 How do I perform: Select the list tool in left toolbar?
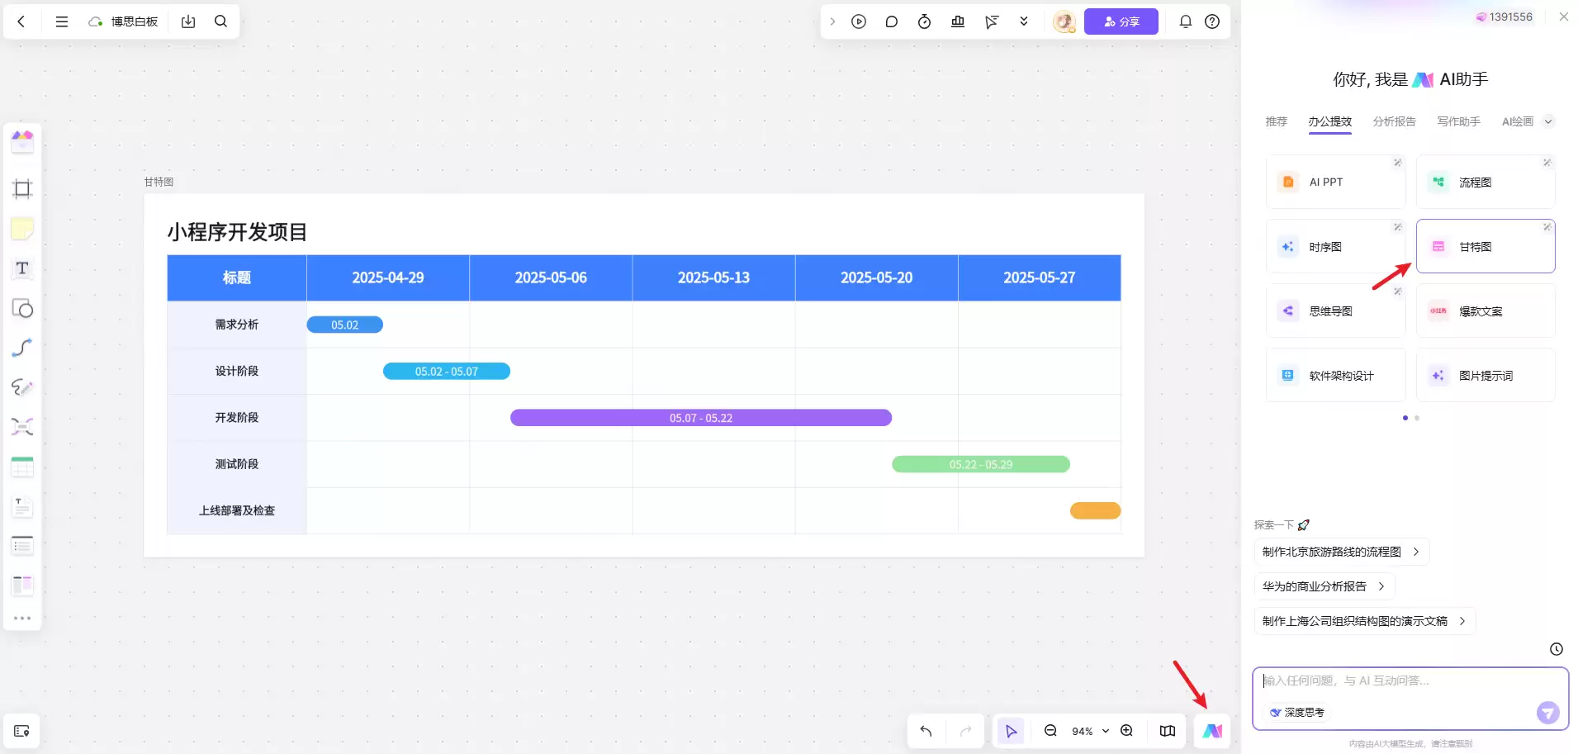pyautogui.click(x=22, y=546)
